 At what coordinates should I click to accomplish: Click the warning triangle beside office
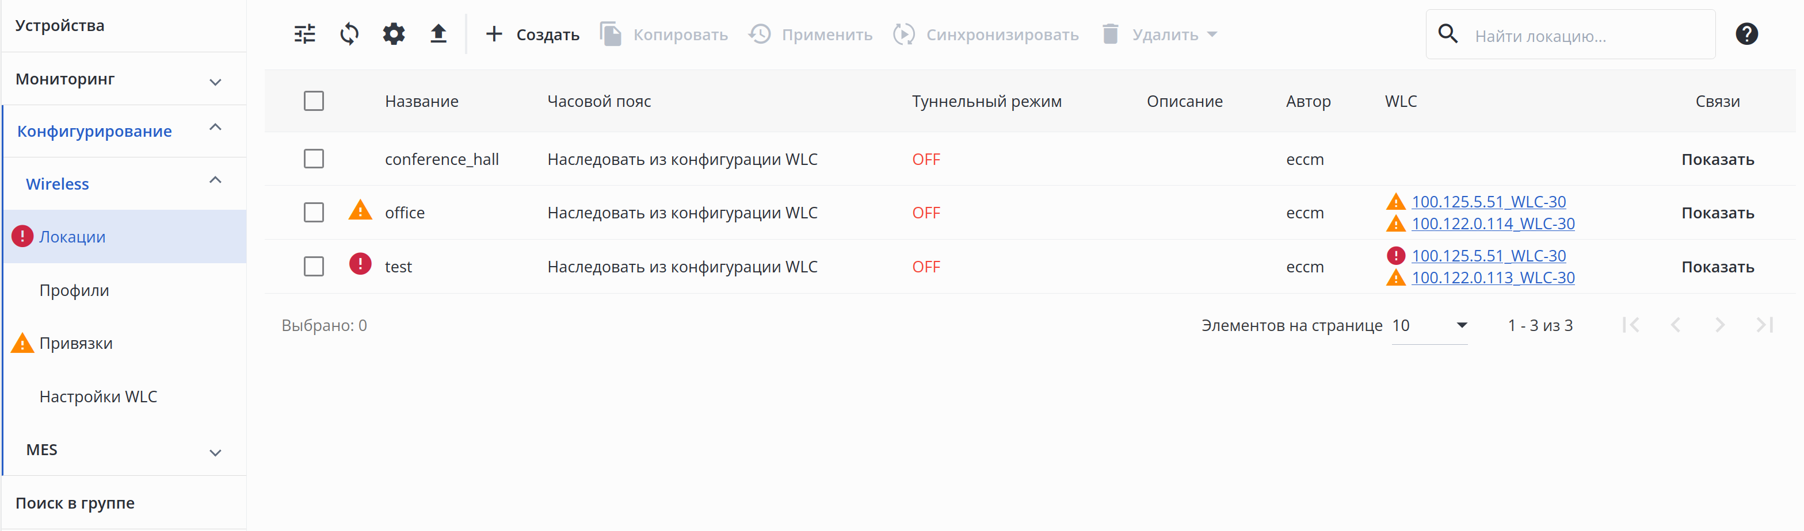(x=360, y=210)
